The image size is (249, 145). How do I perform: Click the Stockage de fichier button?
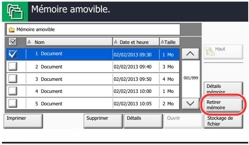pyautogui.click(x=223, y=121)
